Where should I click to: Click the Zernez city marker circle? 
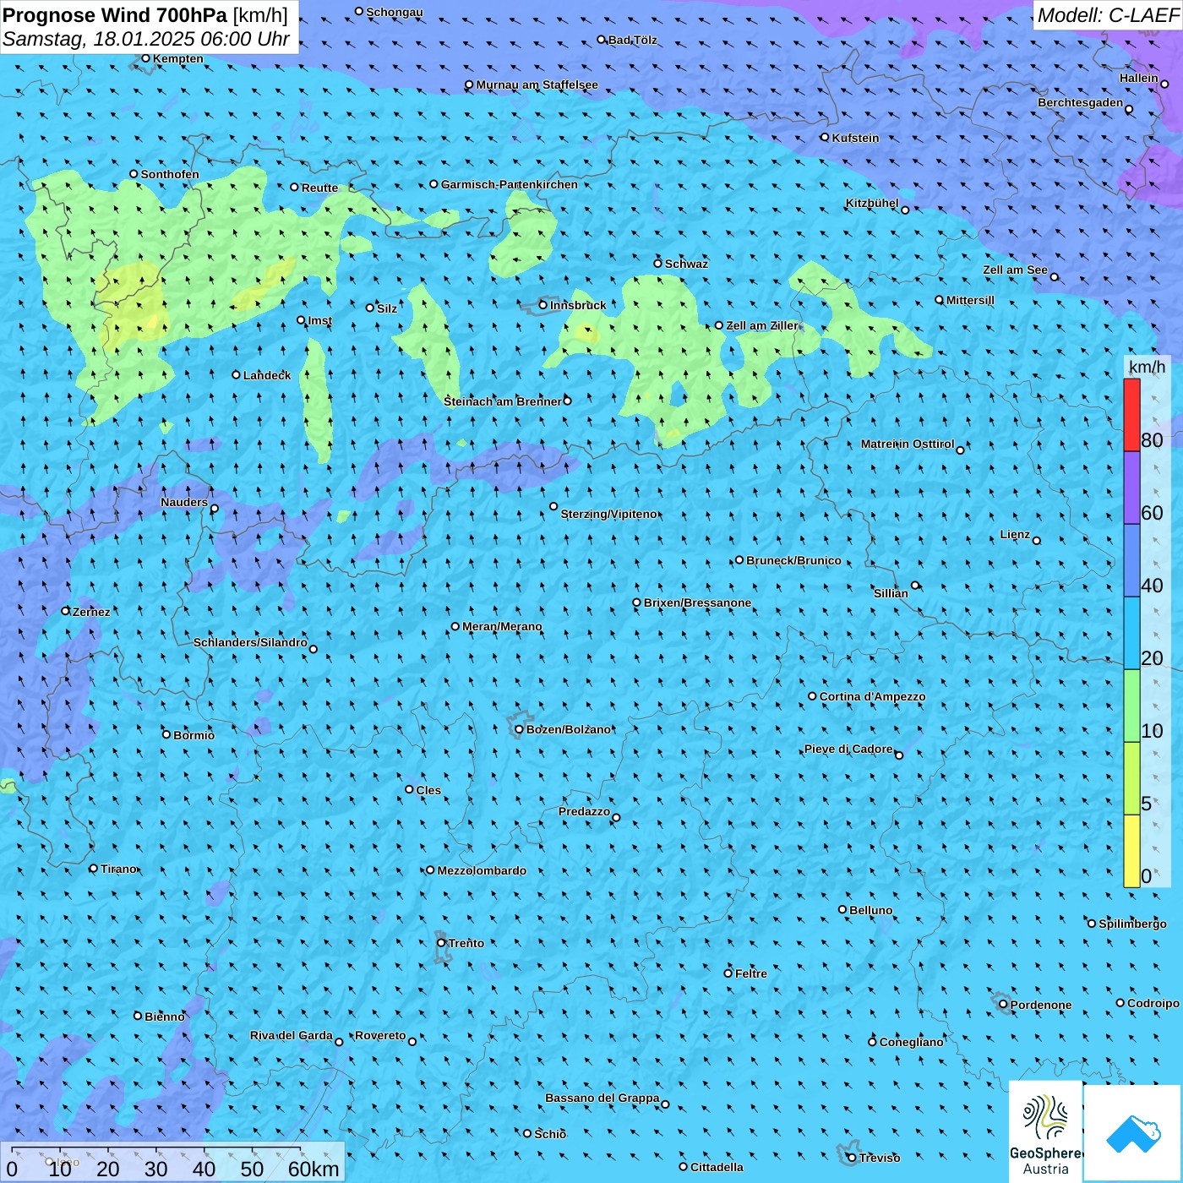pos(66,611)
